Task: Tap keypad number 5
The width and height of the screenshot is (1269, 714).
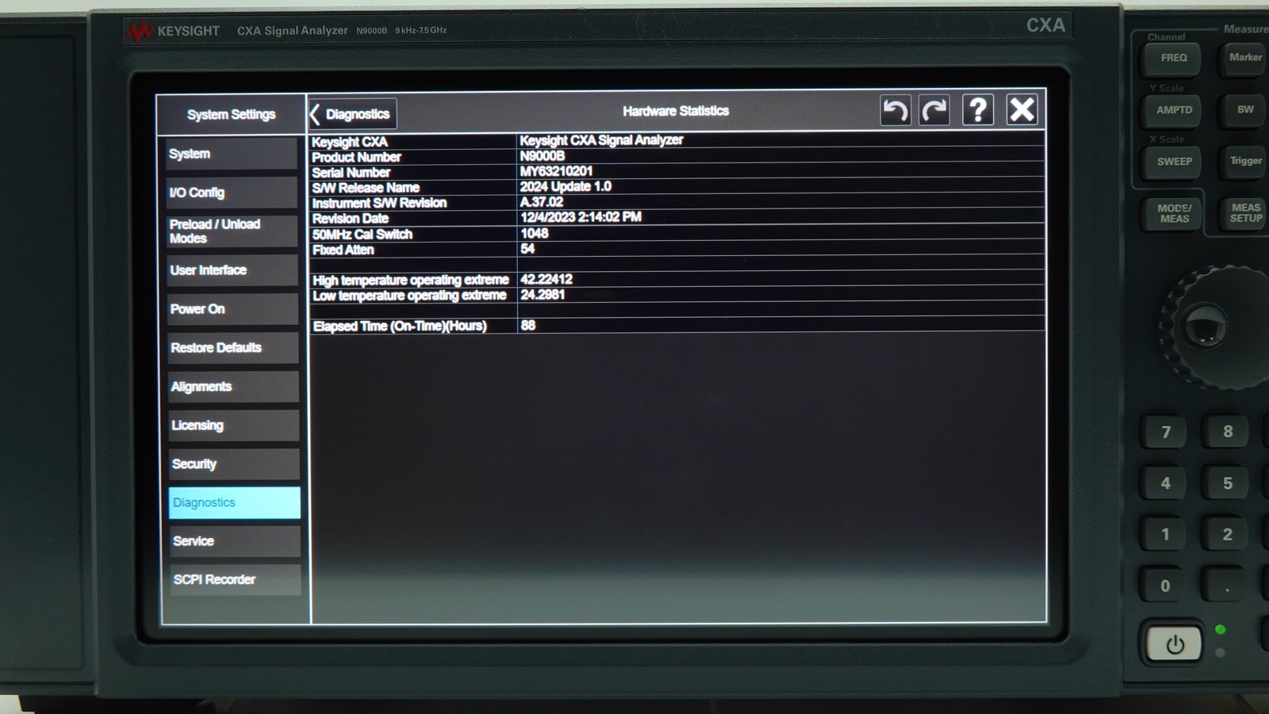Action: click(1228, 483)
